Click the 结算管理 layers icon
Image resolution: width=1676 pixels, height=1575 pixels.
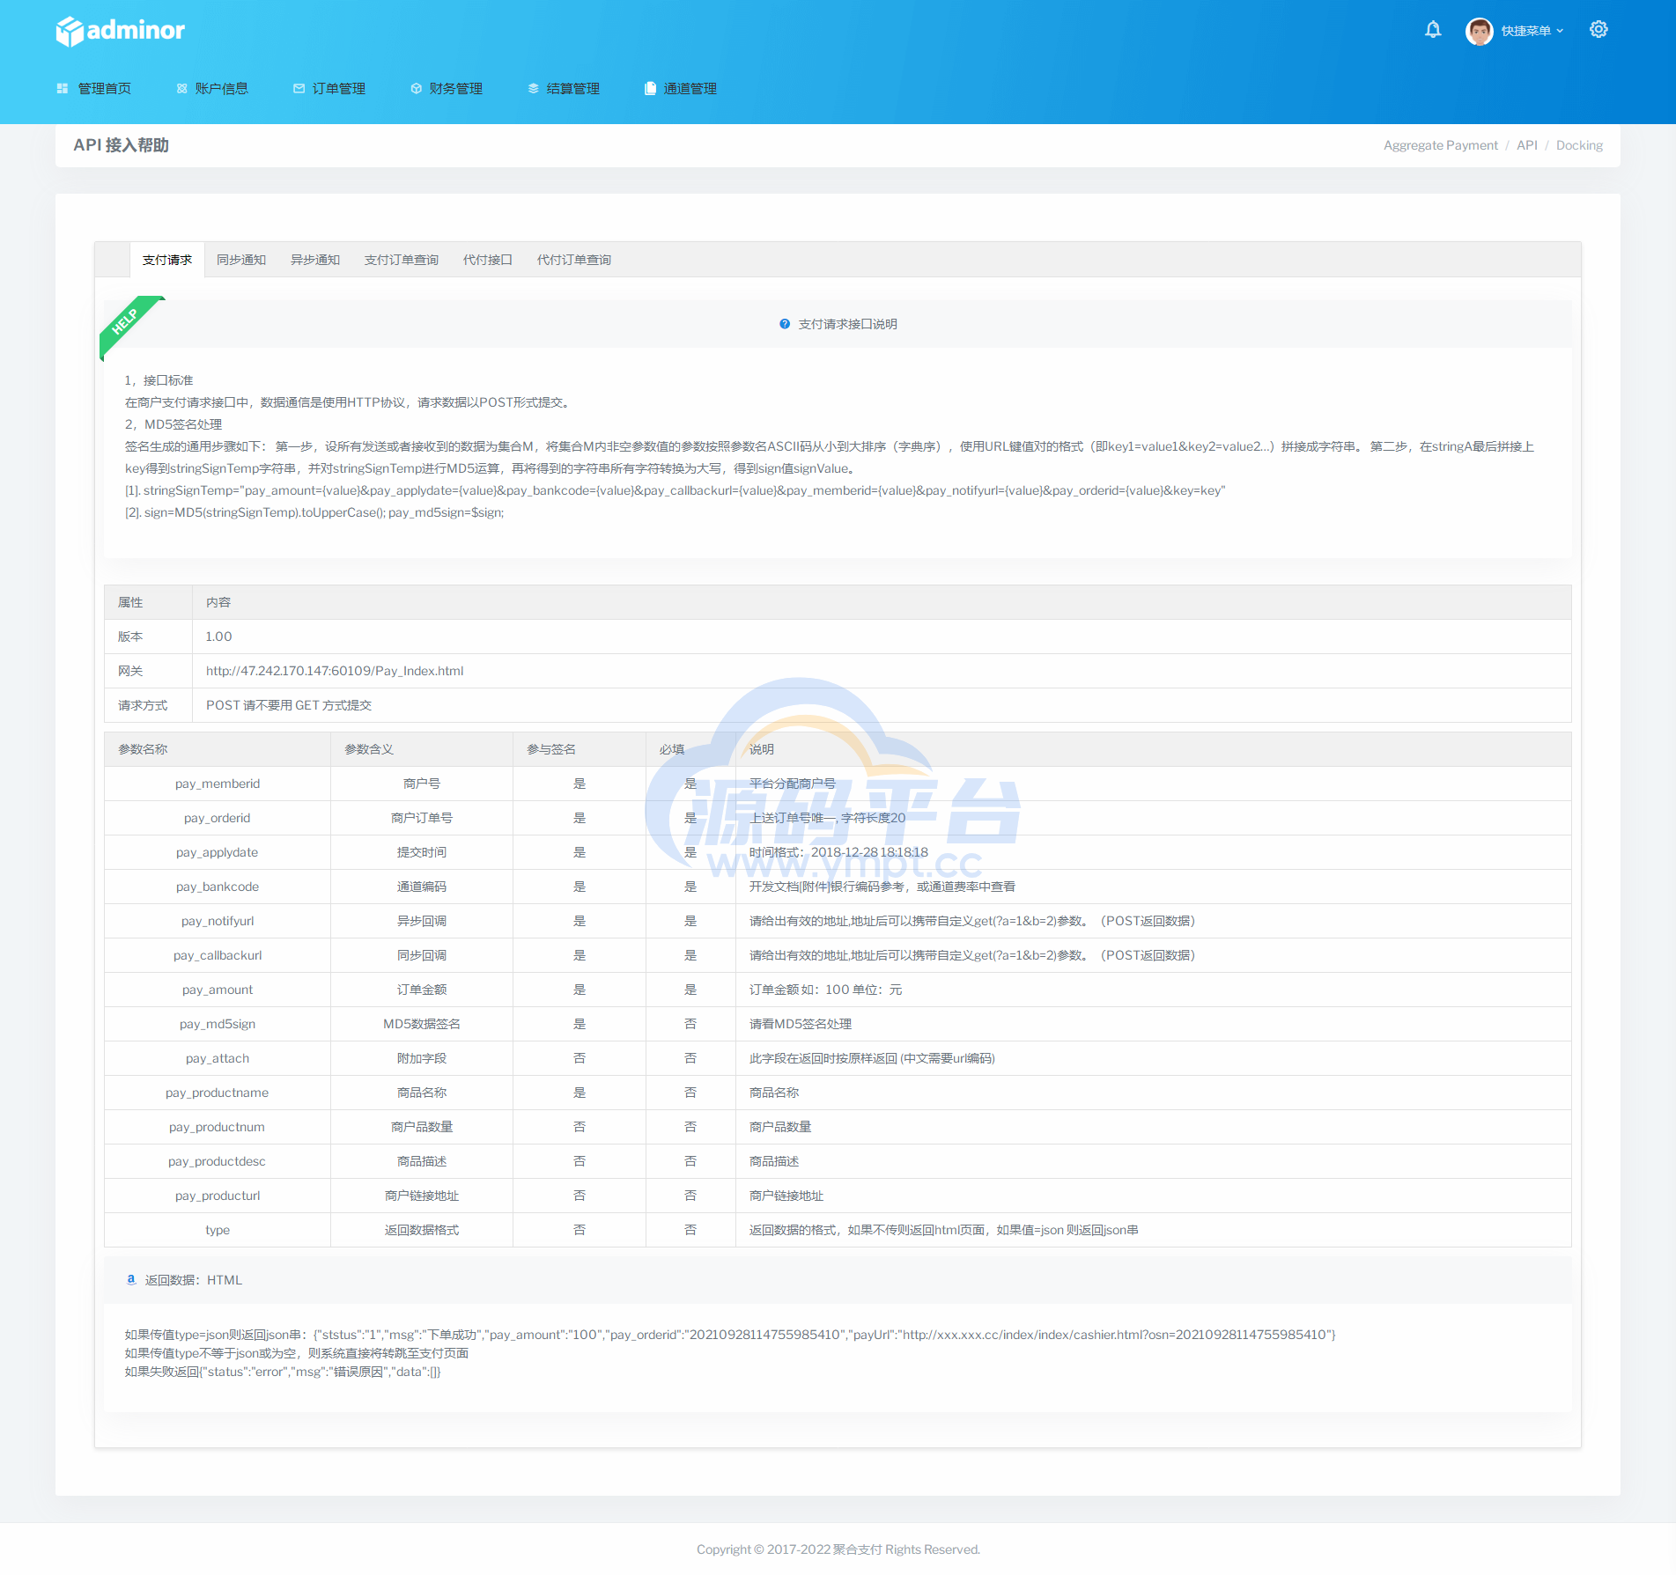534,89
